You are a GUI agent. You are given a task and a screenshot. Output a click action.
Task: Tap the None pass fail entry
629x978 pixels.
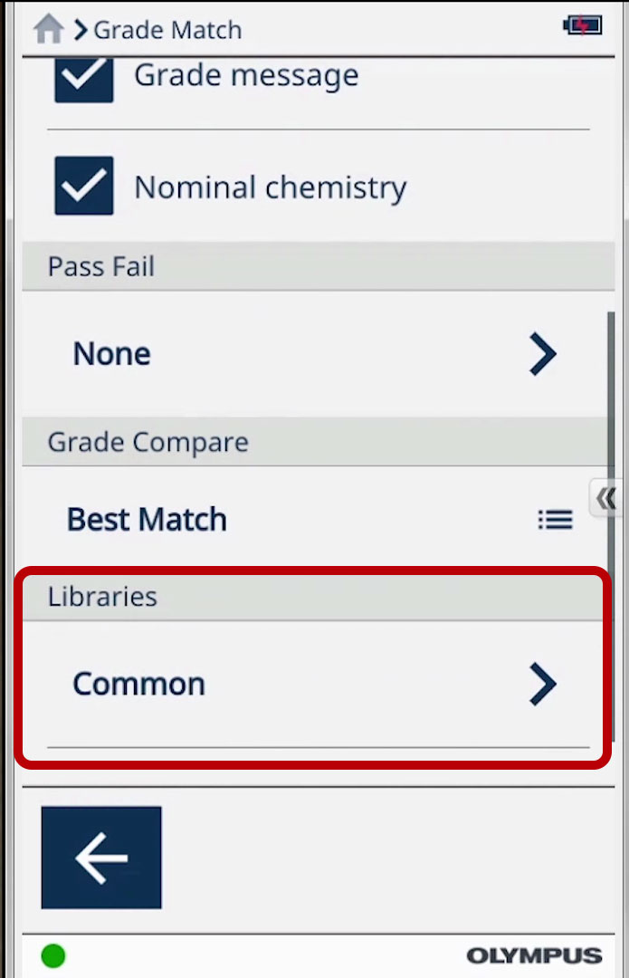click(x=111, y=354)
